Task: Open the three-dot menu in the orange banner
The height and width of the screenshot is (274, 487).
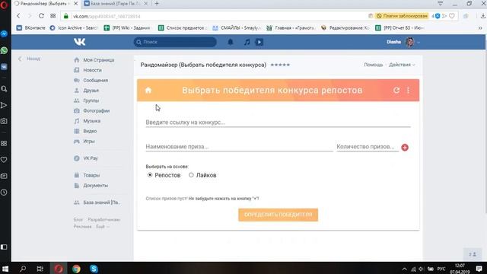Action: pyautogui.click(x=408, y=90)
